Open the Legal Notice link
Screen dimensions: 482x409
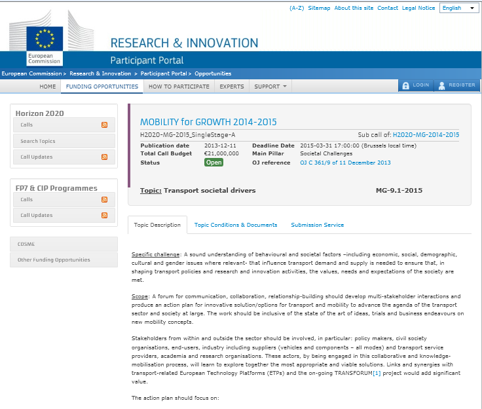pos(418,8)
